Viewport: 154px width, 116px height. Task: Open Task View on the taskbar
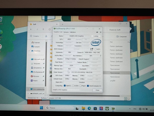(x=77, y=108)
